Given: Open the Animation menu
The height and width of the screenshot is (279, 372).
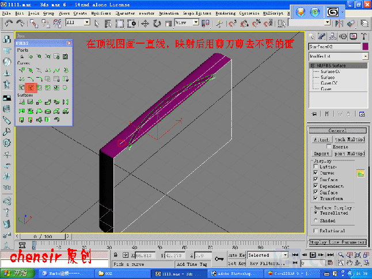Looking at the screenshot, I should [169, 13].
